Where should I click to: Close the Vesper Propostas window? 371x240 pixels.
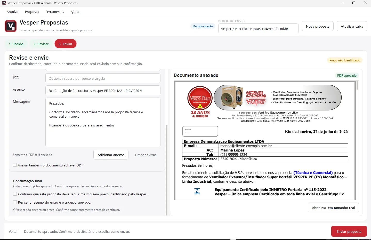click(365, 3)
